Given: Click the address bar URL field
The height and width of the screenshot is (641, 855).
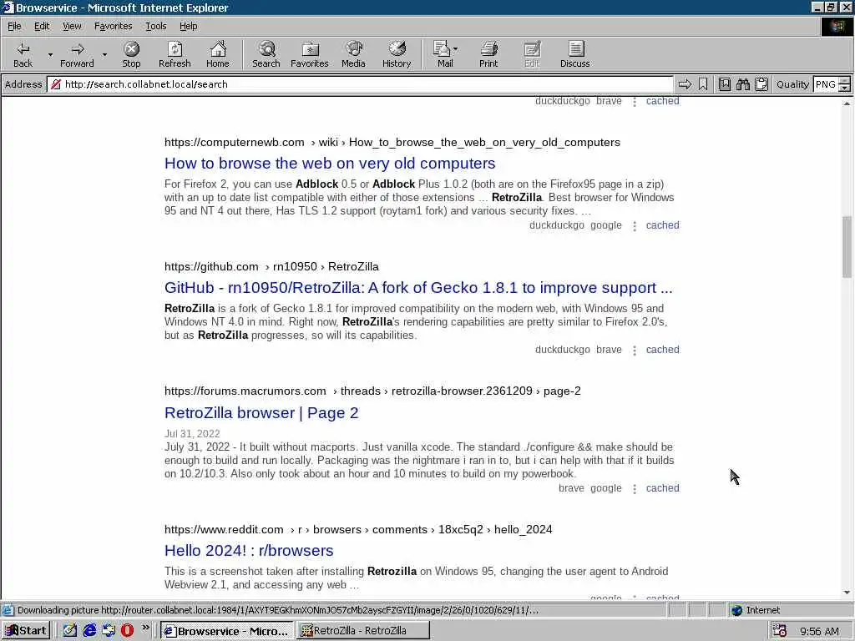Looking at the screenshot, I should (x=360, y=84).
